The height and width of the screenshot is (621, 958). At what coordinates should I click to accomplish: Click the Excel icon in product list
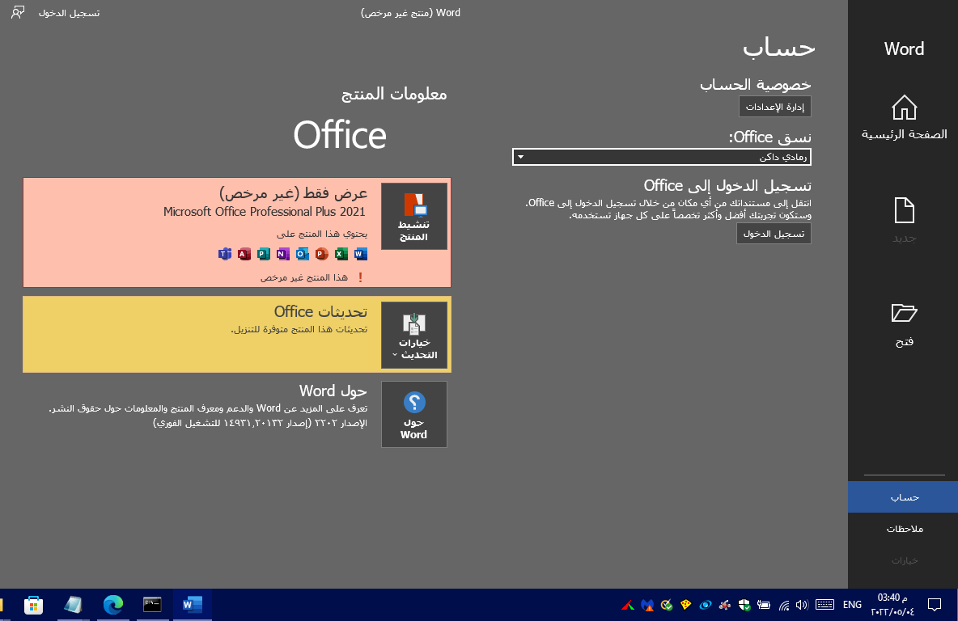(x=341, y=254)
